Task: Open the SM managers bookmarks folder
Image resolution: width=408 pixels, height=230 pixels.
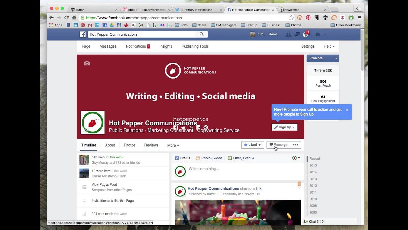Action: point(223,25)
